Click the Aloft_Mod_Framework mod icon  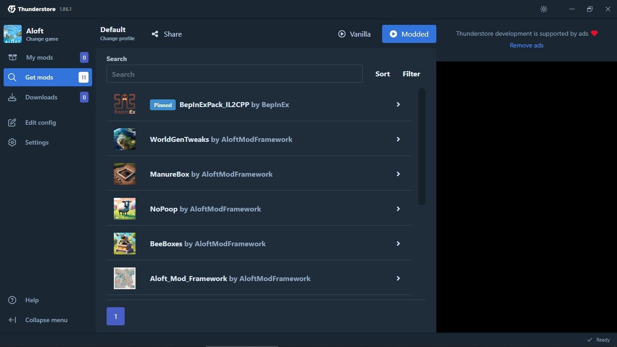pyautogui.click(x=125, y=278)
